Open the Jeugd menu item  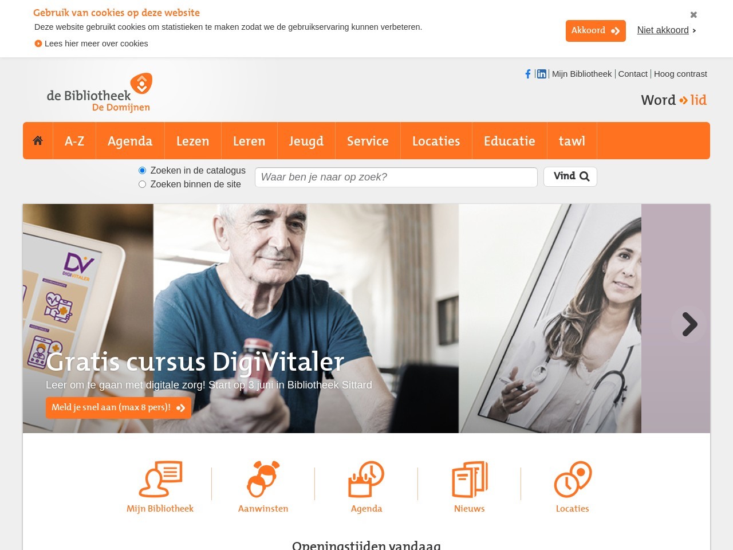[x=306, y=141]
